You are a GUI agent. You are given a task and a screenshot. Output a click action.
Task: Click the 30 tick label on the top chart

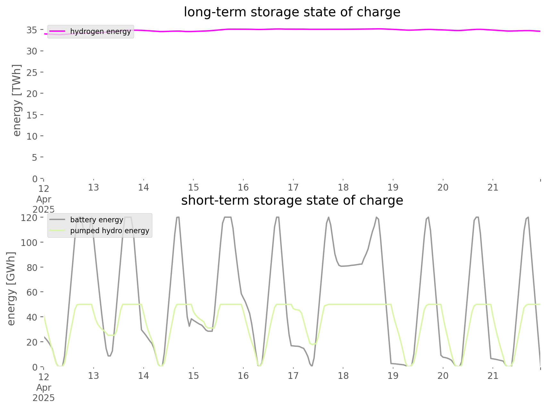(32, 51)
